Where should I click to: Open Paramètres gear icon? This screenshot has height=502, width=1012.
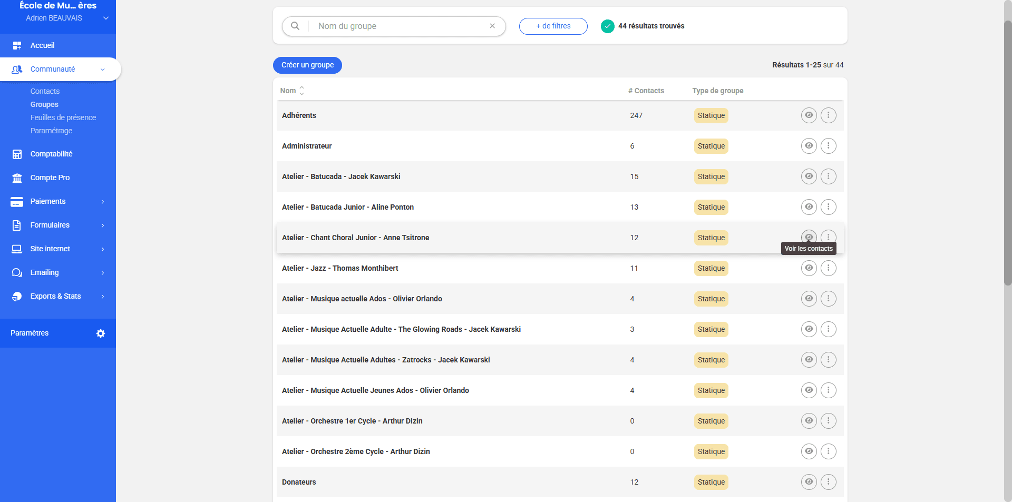pyautogui.click(x=101, y=333)
